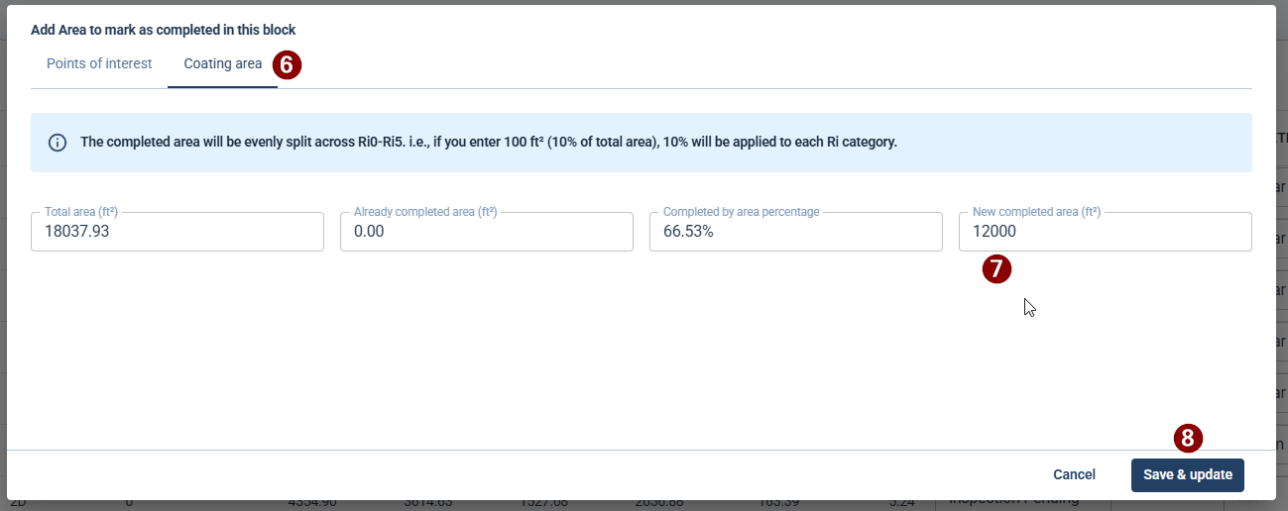1288x511 pixels.
Task: Switch to the Points of interest tab
Action: pos(99,63)
